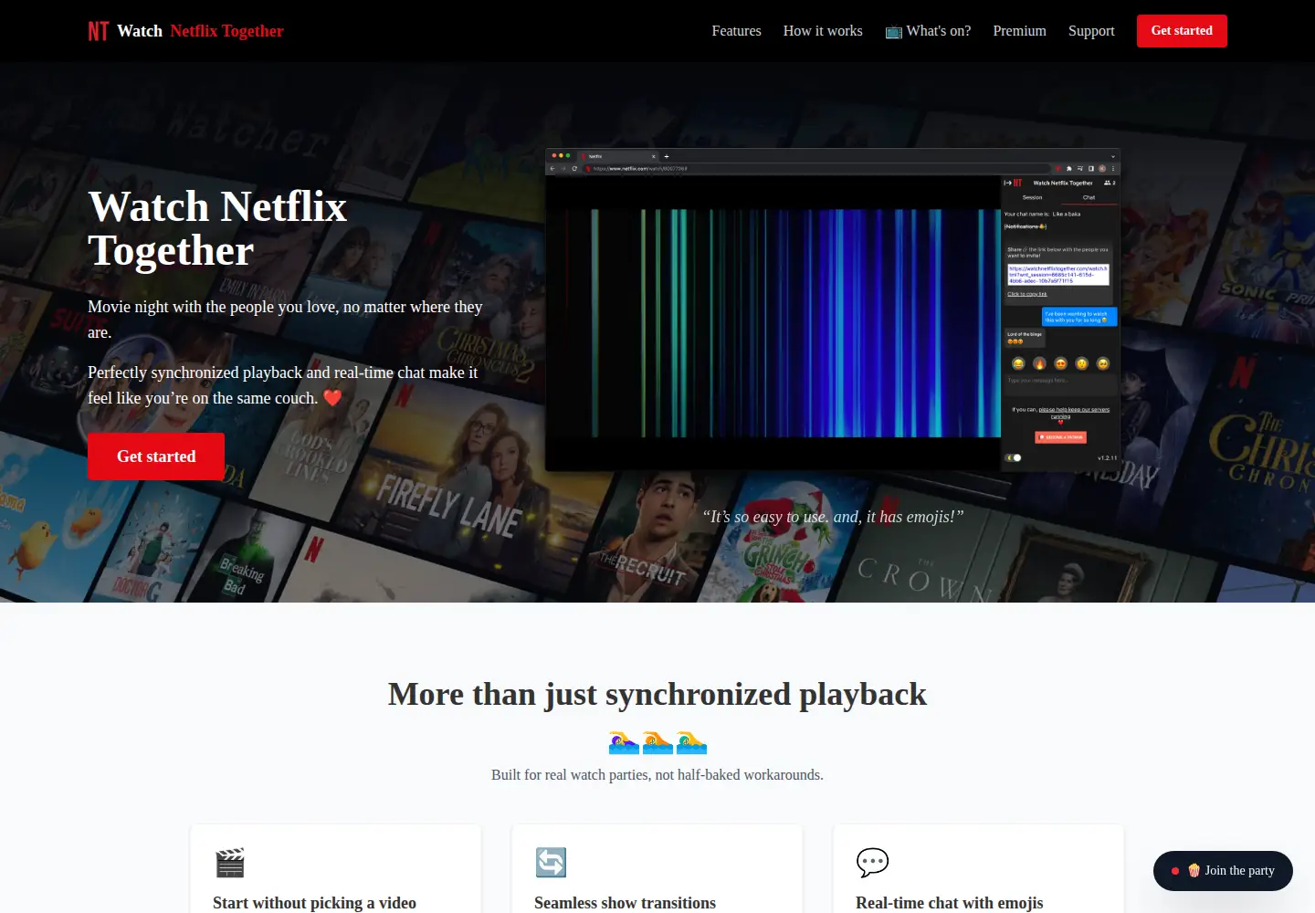Open the What's on? nav link
Image resolution: width=1315 pixels, height=913 pixels.
pyautogui.click(x=928, y=31)
